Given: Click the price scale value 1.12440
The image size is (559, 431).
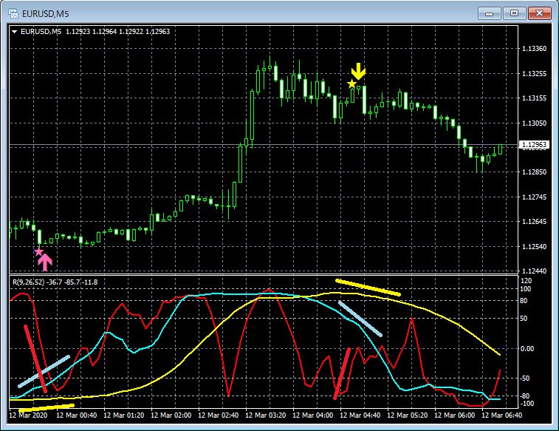Looking at the screenshot, I should click(x=534, y=271).
